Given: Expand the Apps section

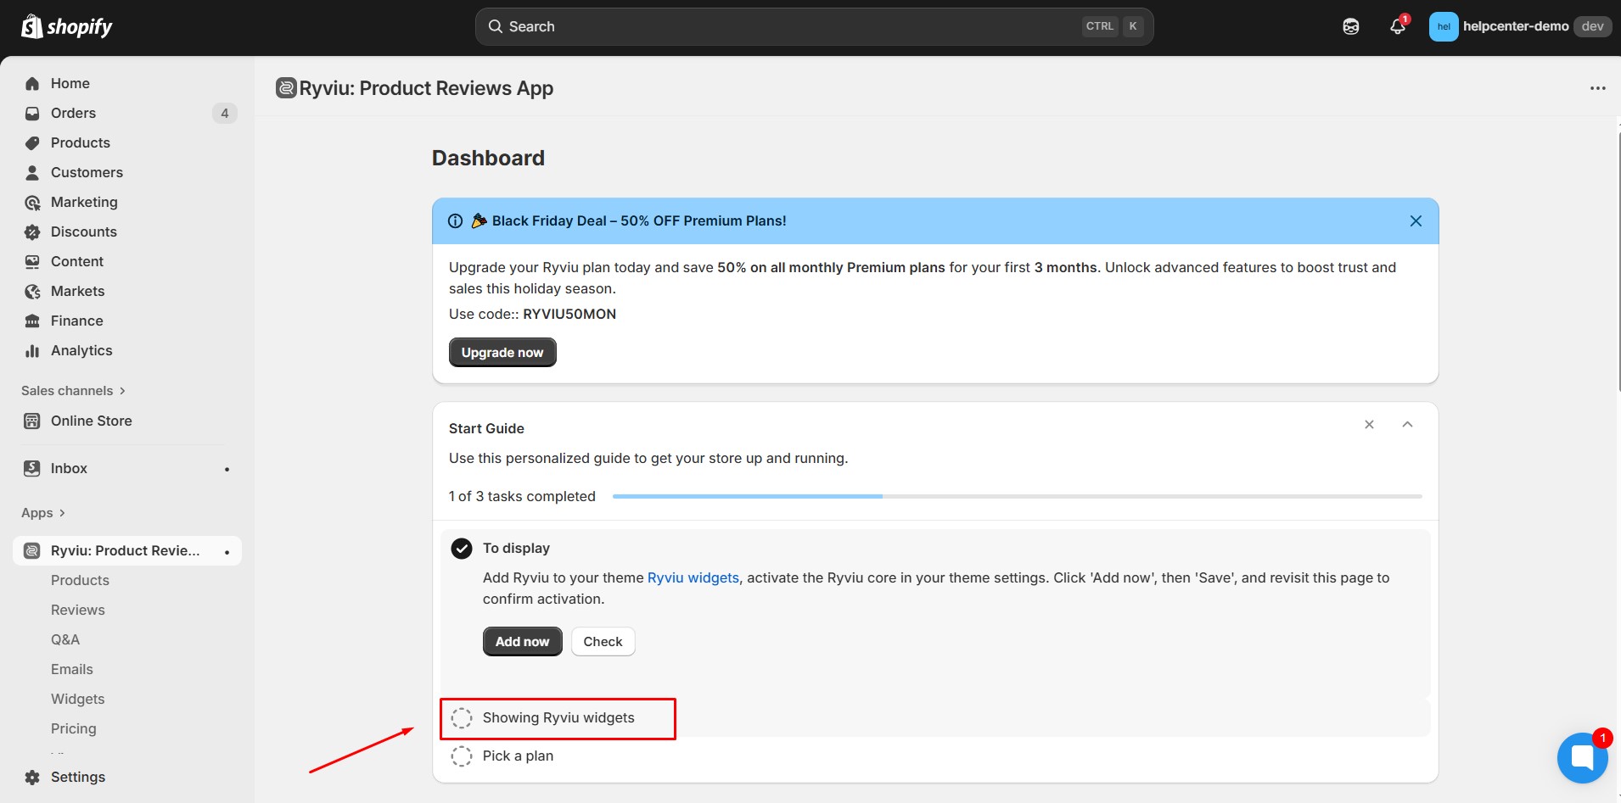Looking at the screenshot, I should click(x=43, y=513).
